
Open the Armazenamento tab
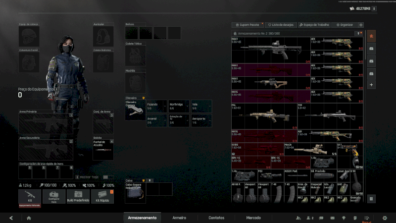click(142, 218)
